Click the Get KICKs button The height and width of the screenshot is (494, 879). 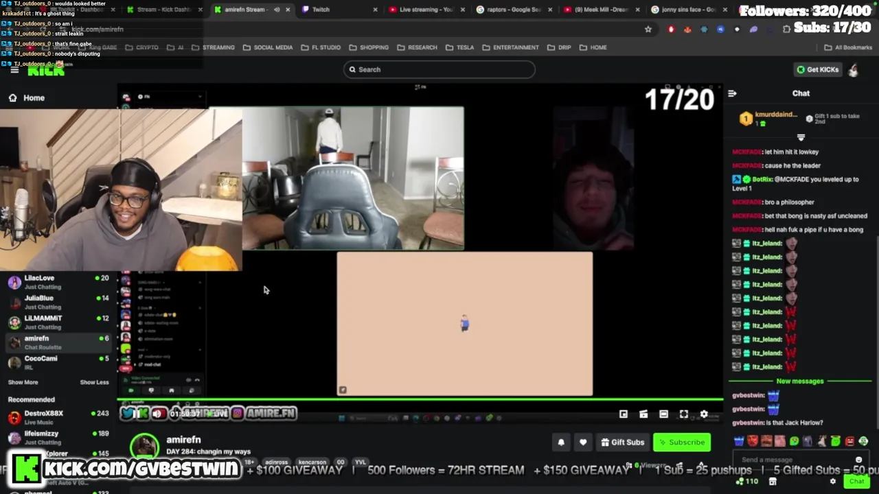817,69
